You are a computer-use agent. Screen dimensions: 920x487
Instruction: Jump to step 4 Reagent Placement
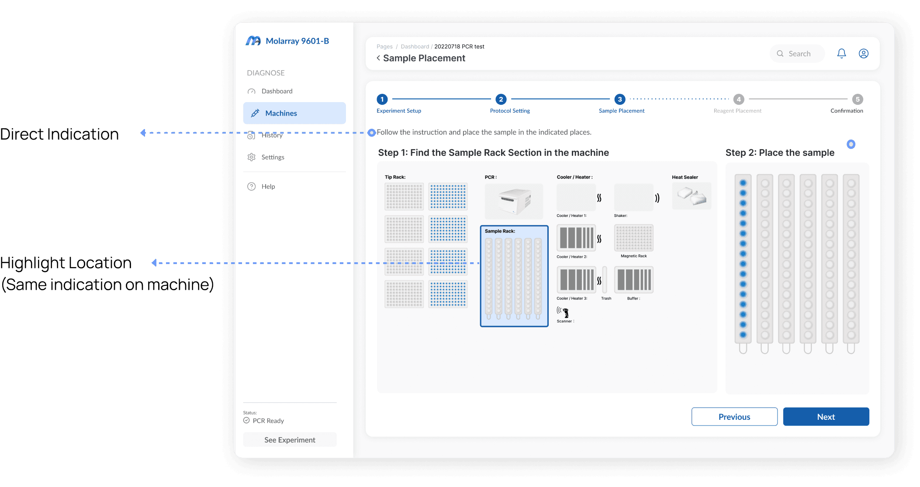pyautogui.click(x=738, y=99)
